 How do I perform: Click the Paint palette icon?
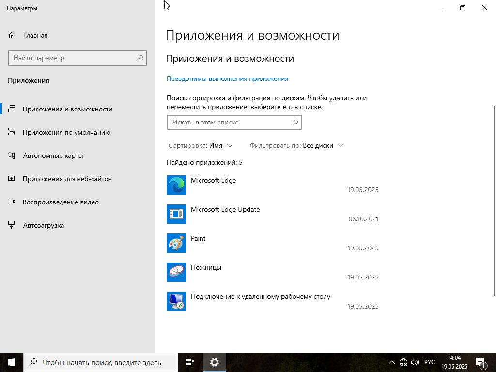click(x=176, y=243)
